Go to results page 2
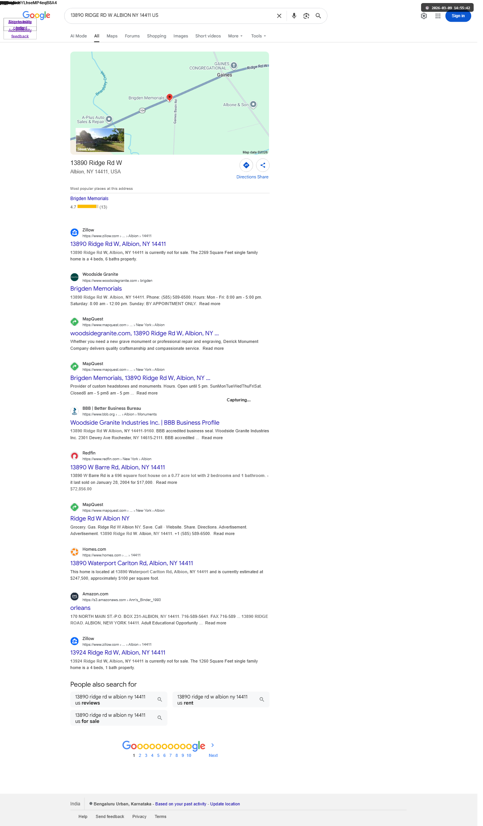483x826 pixels. point(140,755)
